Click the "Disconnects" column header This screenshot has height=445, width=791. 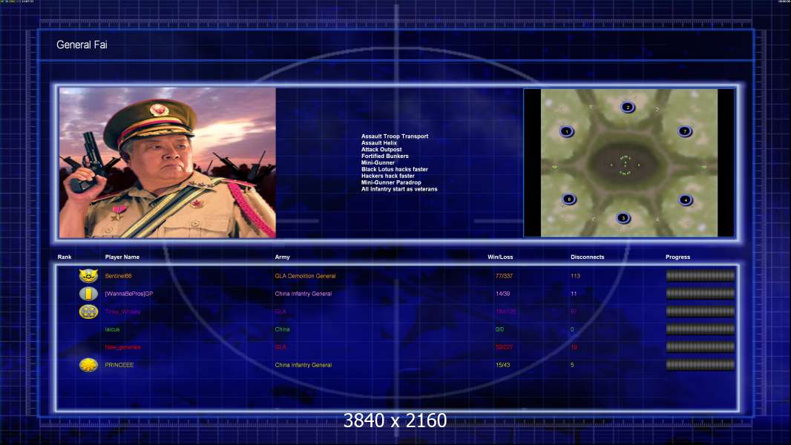point(587,257)
